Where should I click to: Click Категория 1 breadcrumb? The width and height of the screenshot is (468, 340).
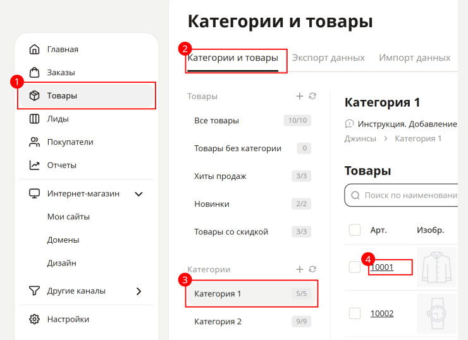coord(418,138)
